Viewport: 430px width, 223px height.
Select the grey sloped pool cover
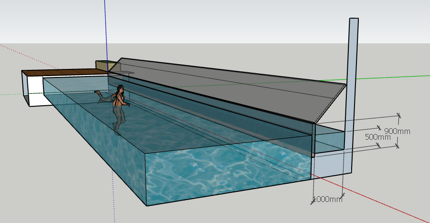[227, 89]
